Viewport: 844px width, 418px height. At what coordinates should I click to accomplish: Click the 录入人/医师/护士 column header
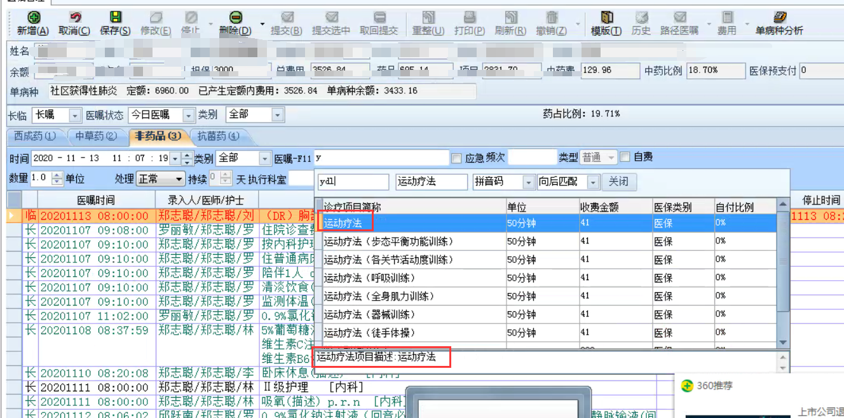207,200
